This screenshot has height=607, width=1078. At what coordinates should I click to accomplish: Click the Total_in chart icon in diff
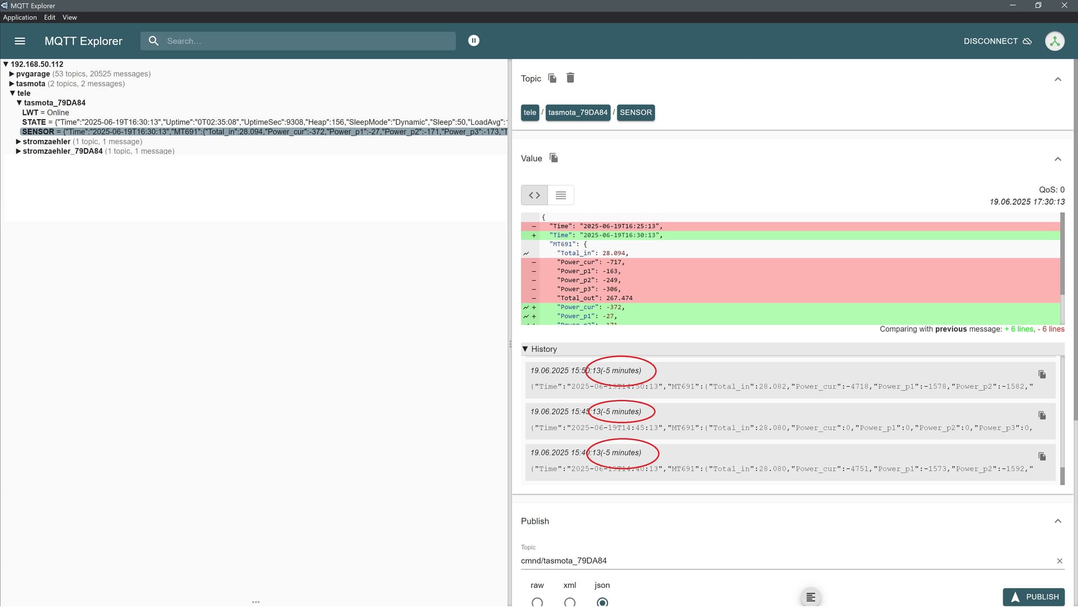pos(526,253)
